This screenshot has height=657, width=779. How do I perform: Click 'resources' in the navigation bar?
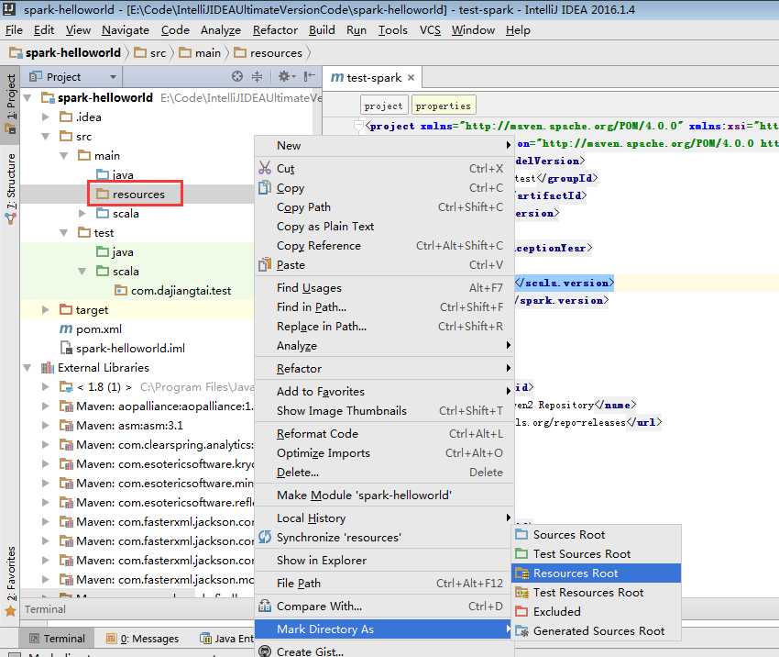coord(269,52)
